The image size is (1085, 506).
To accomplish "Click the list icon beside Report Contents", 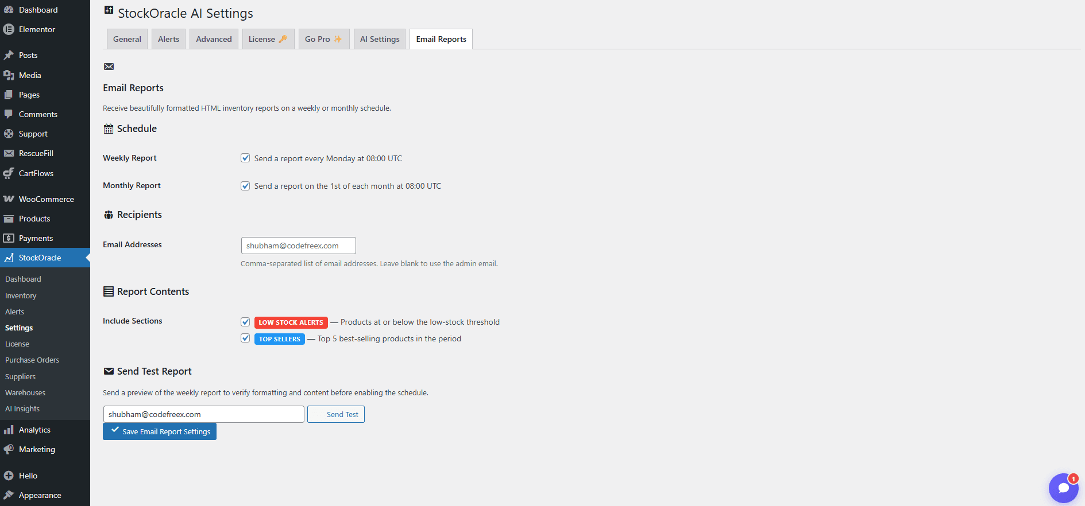I will pyautogui.click(x=109, y=291).
